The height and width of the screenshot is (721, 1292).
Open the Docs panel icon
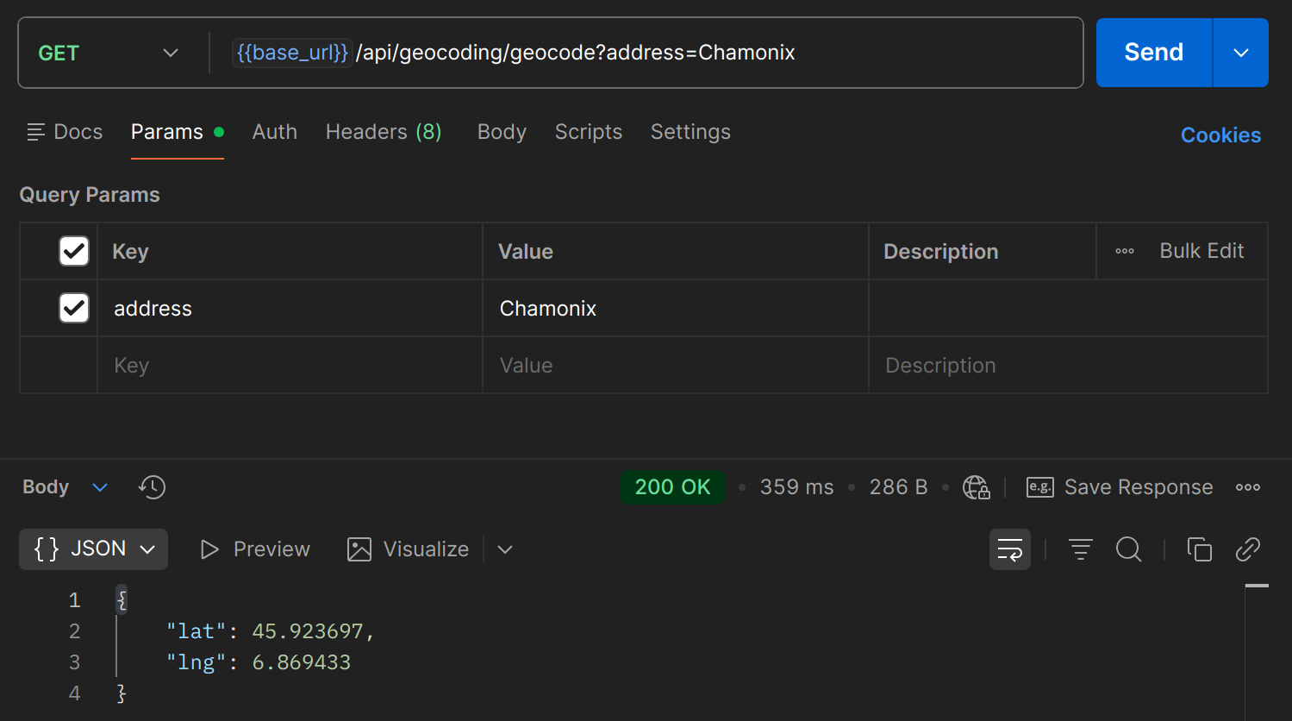pyautogui.click(x=35, y=132)
